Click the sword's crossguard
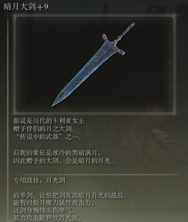The width and height of the screenshot is (188, 222). [x=113, y=44]
